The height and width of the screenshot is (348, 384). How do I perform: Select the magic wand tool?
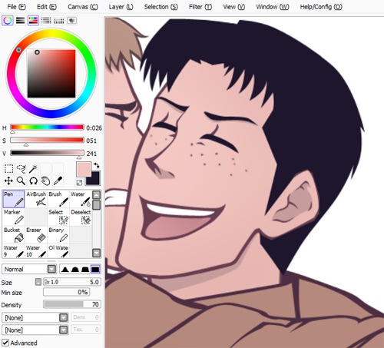[x=33, y=169]
